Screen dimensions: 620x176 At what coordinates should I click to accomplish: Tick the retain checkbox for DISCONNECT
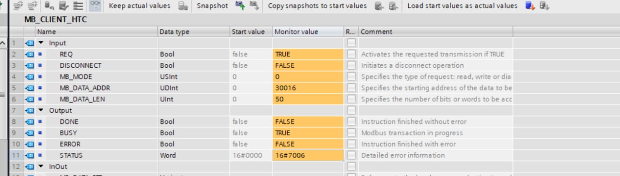point(351,65)
